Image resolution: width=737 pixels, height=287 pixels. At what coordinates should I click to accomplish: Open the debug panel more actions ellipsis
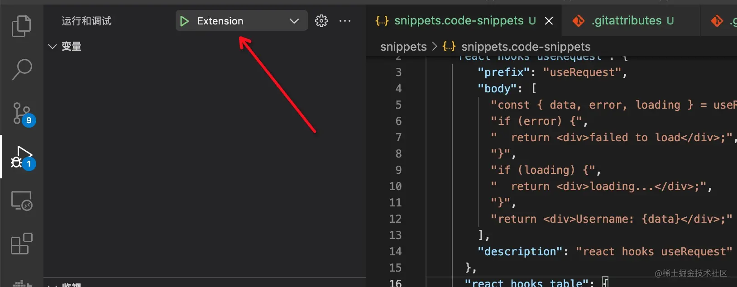coord(345,21)
